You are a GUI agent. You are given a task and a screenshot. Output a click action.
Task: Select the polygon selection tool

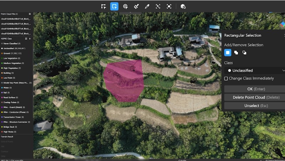coord(103,6)
